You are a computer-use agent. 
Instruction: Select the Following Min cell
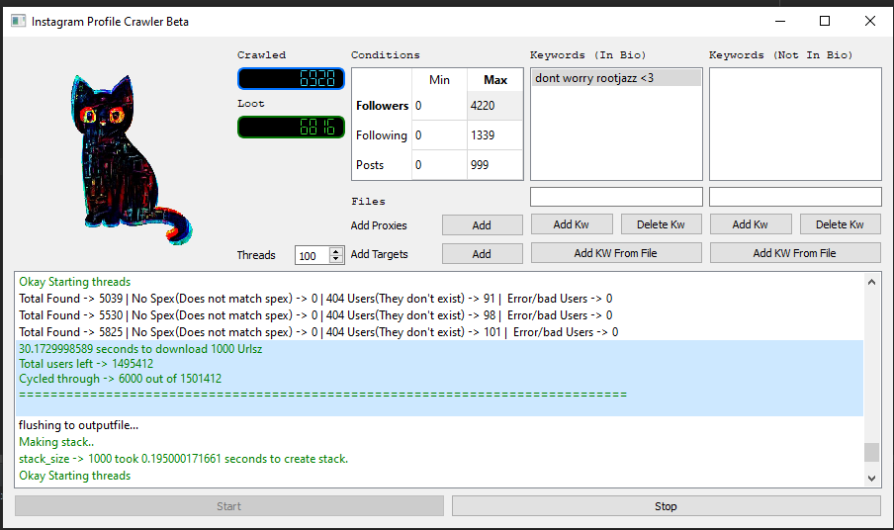(439, 135)
